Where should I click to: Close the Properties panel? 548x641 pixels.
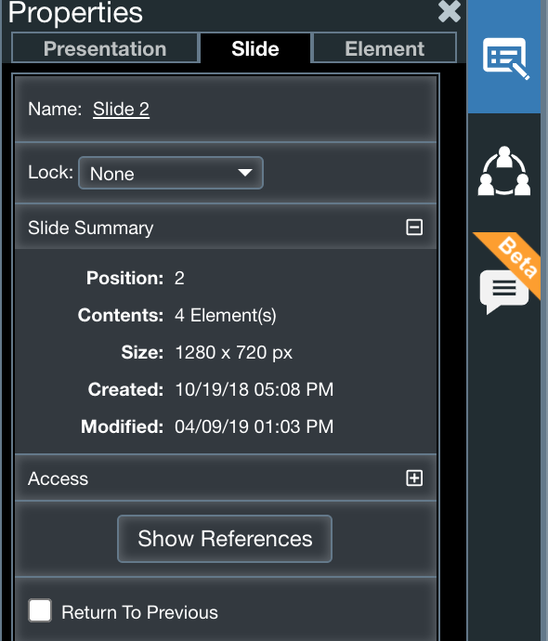pyautogui.click(x=450, y=11)
